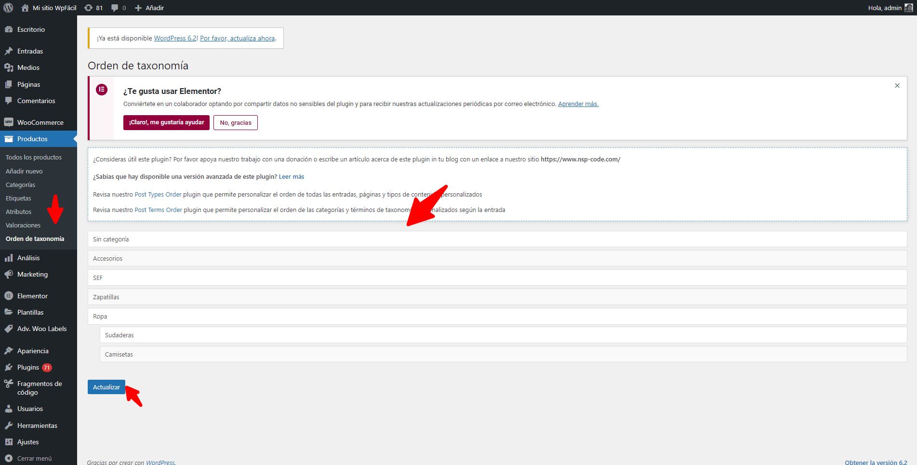Click the Entradas pin icon
917x465 pixels.
[9, 51]
